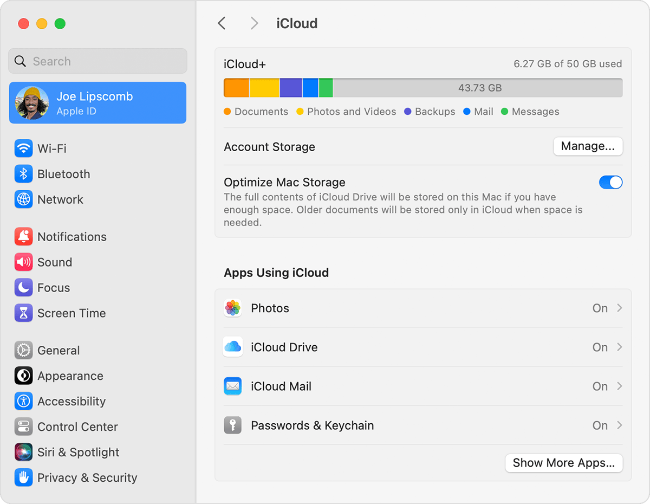Viewport: 650px width, 504px height.
Task: Click the orange Documents segment of storage bar
Action: (x=236, y=87)
